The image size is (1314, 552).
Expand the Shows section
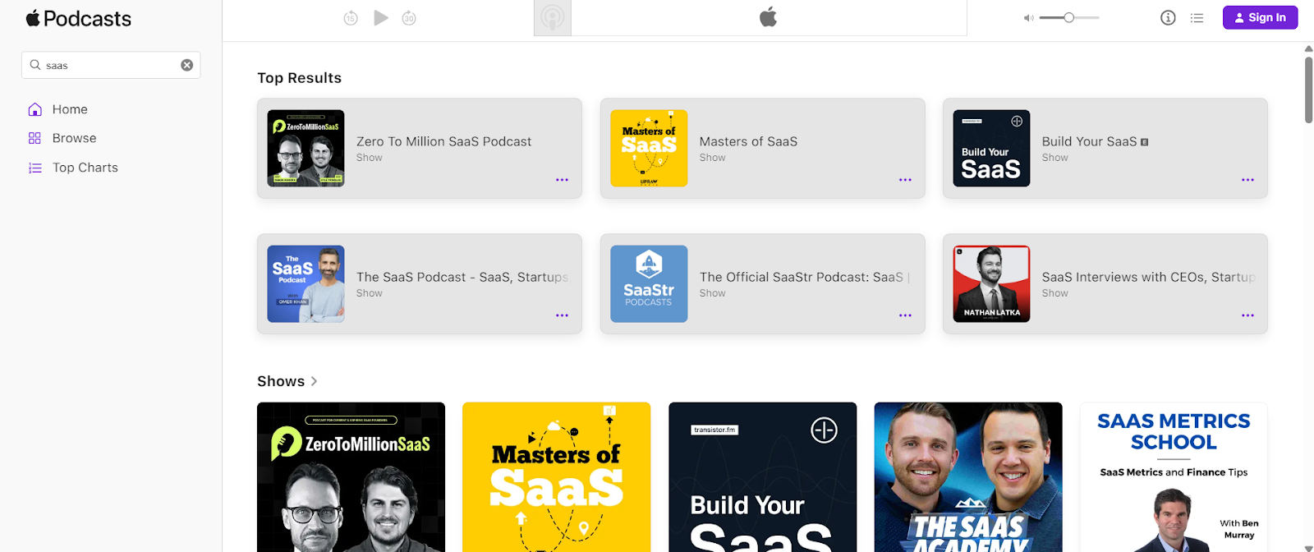(287, 381)
